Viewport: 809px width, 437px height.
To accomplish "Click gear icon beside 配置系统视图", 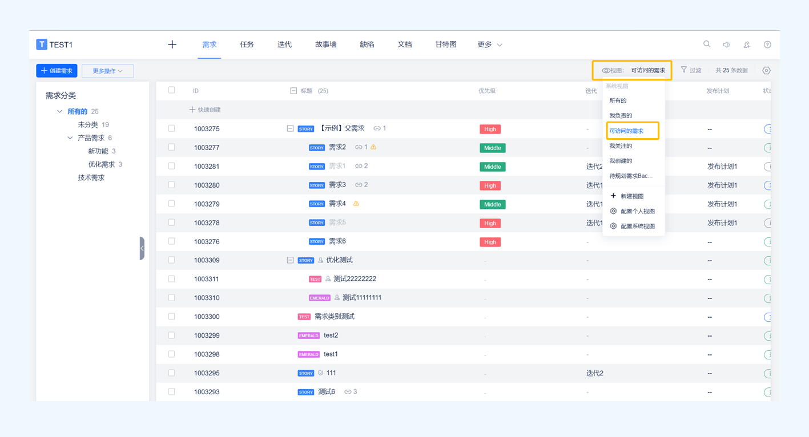I will (x=613, y=226).
